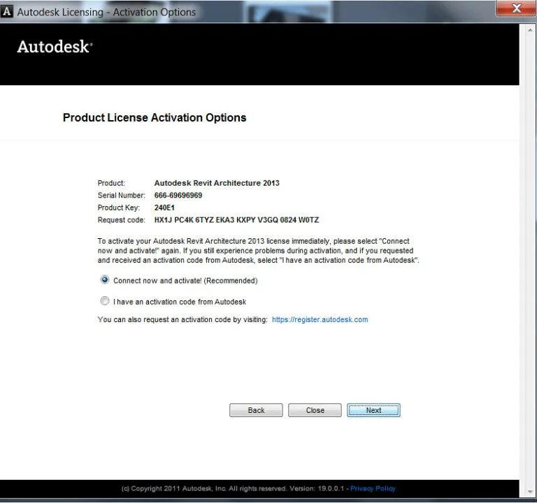537x503 pixels.
Task: Proceed with the Next button
Action: 373,410
